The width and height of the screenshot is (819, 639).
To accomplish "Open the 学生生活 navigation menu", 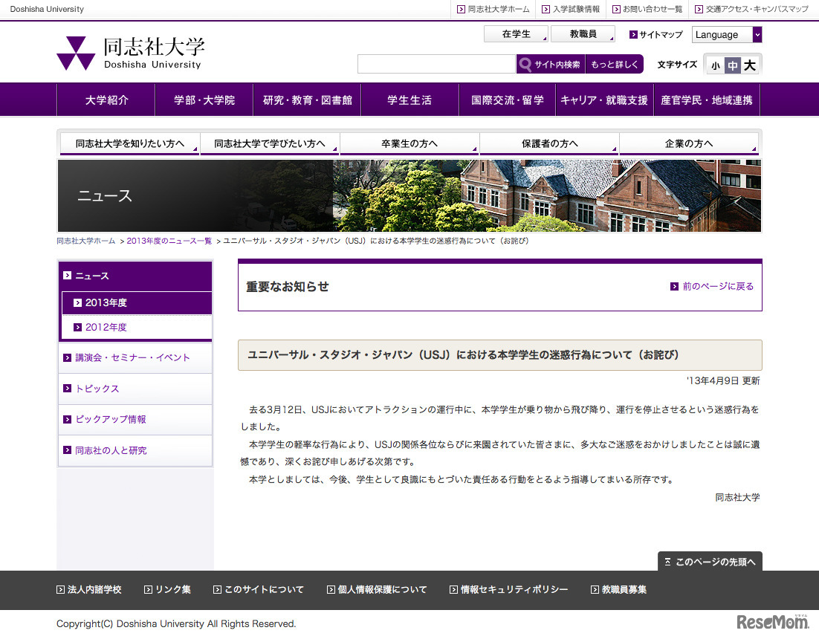I will coord(409,99).
